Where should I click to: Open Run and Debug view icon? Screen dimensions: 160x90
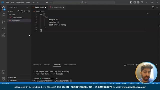coord(3,28)
